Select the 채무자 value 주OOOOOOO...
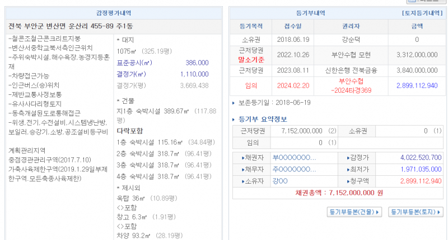The image size is (448, 240). 293,169
